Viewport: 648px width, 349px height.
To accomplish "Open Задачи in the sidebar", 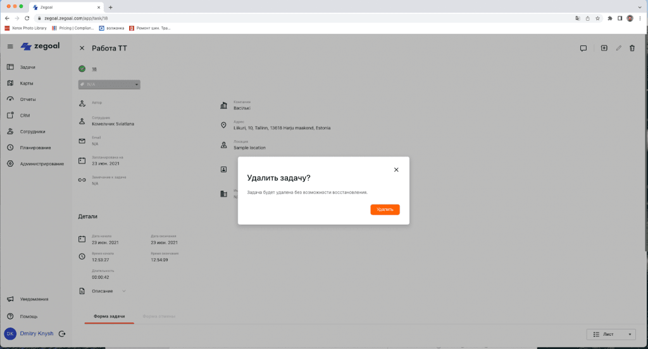I will click(27, 67).
